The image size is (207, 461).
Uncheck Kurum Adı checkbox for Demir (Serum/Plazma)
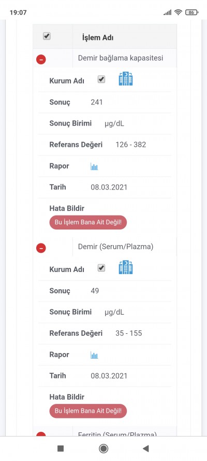[101, 268]
